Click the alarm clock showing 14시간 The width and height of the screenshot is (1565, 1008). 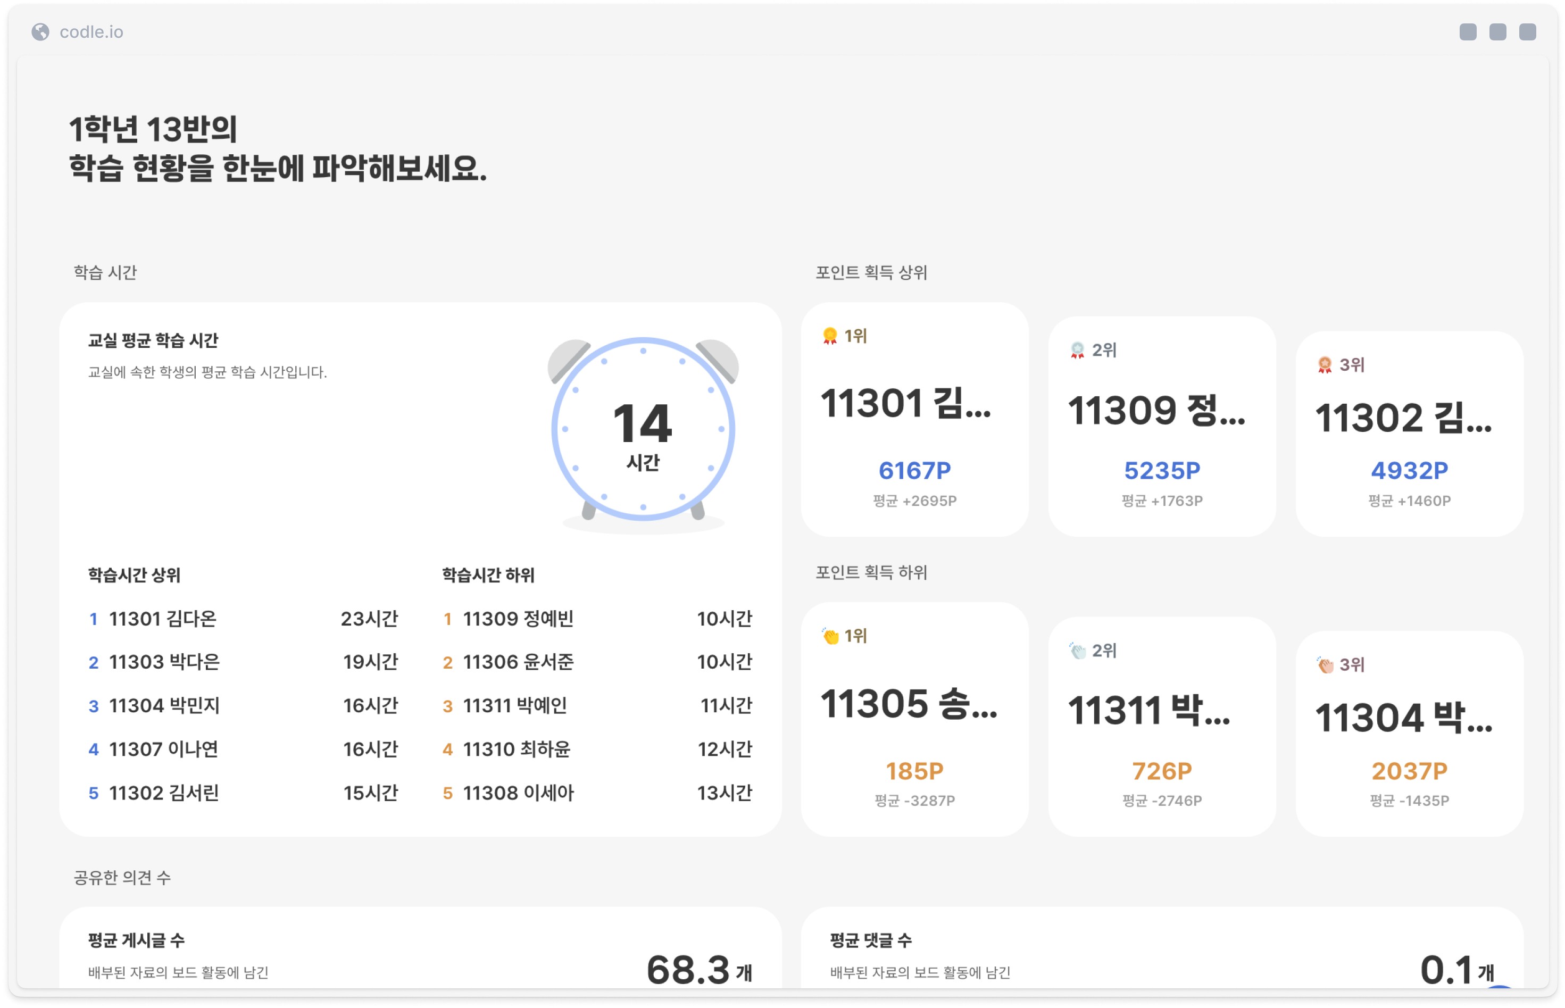tap(643, 430)
